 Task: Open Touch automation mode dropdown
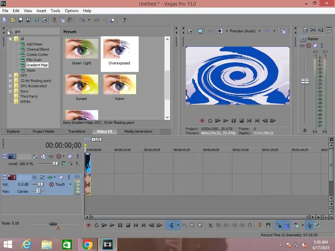click(x=70, y=184)
